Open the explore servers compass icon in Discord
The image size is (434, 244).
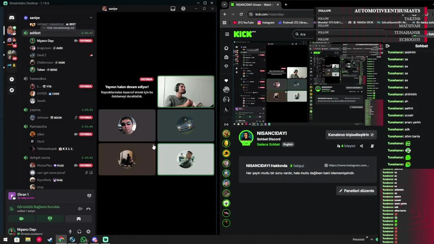tap(12, 90)
